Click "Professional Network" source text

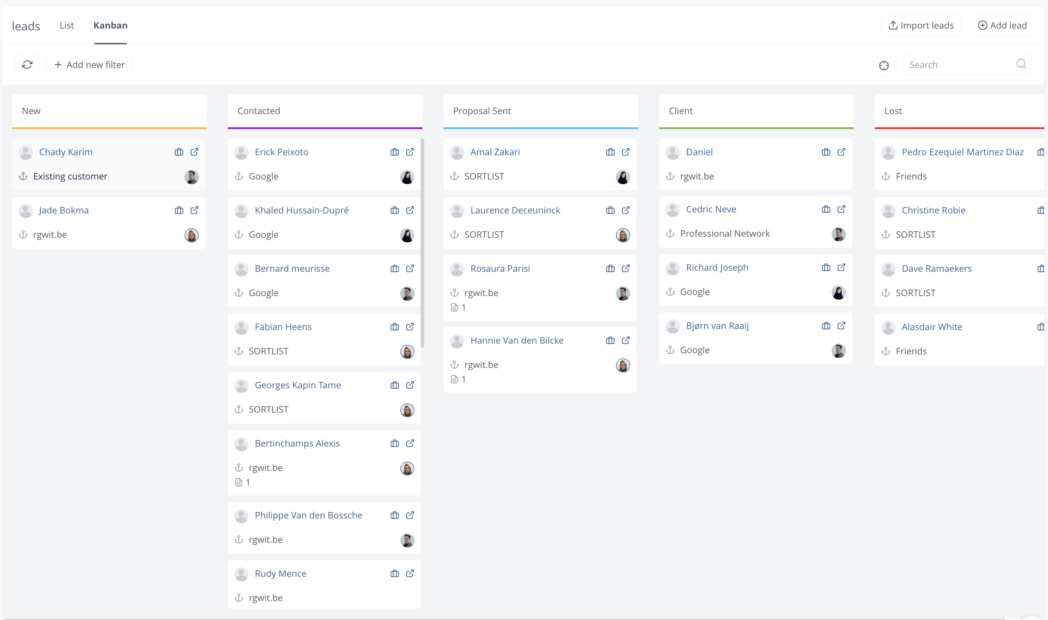click(x=725, y=233)
